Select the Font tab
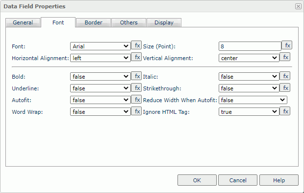The height and width of the screenshot is (193, 304). click(58, 22)
